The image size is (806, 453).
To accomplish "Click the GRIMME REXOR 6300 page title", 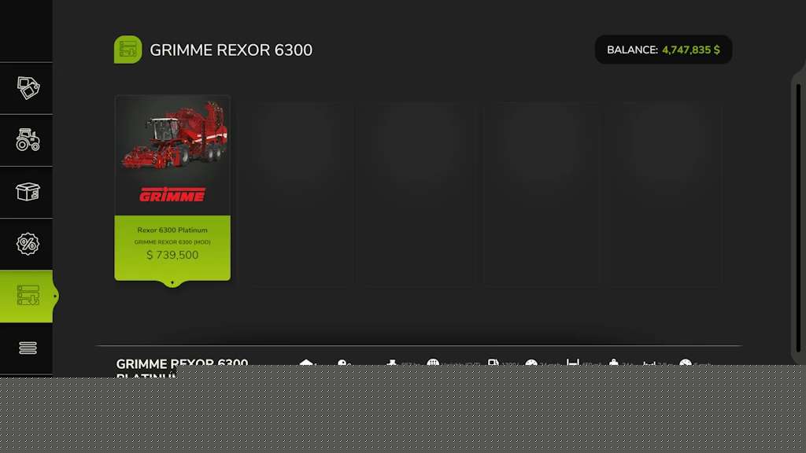I will [x=231, y=50].
